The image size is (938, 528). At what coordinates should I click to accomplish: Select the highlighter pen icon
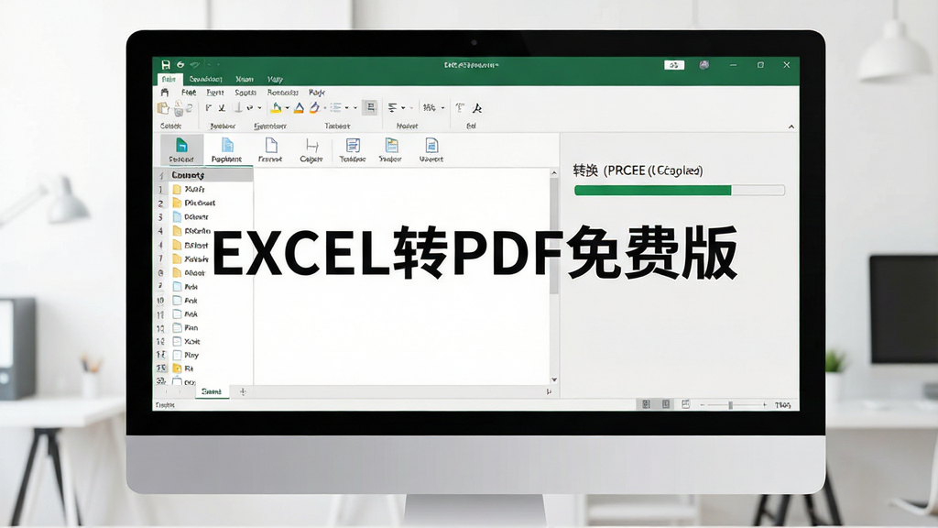coord(315,108)
